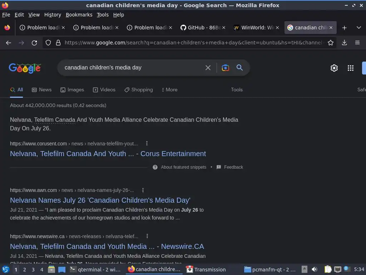Click About featured snippets link
This screenshot has height=275, width=366.
tap(183, 167)
